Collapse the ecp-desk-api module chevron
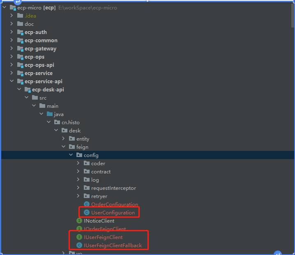This screenshot has height=255, width=295. pos(19,89)
